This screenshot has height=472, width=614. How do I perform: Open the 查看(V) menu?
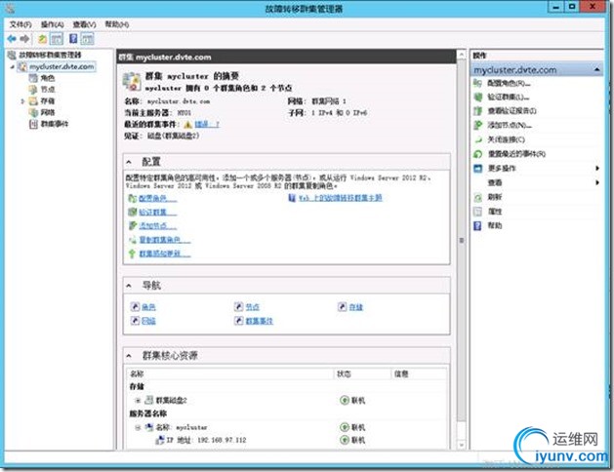pyautogui.click(x=85, y=24)
